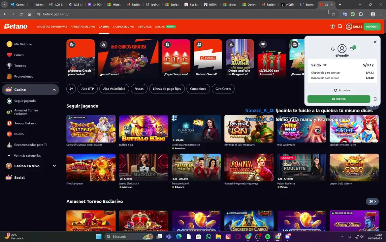
Task: Open the search magnifier in Betano header
Action: coord(340,26)
